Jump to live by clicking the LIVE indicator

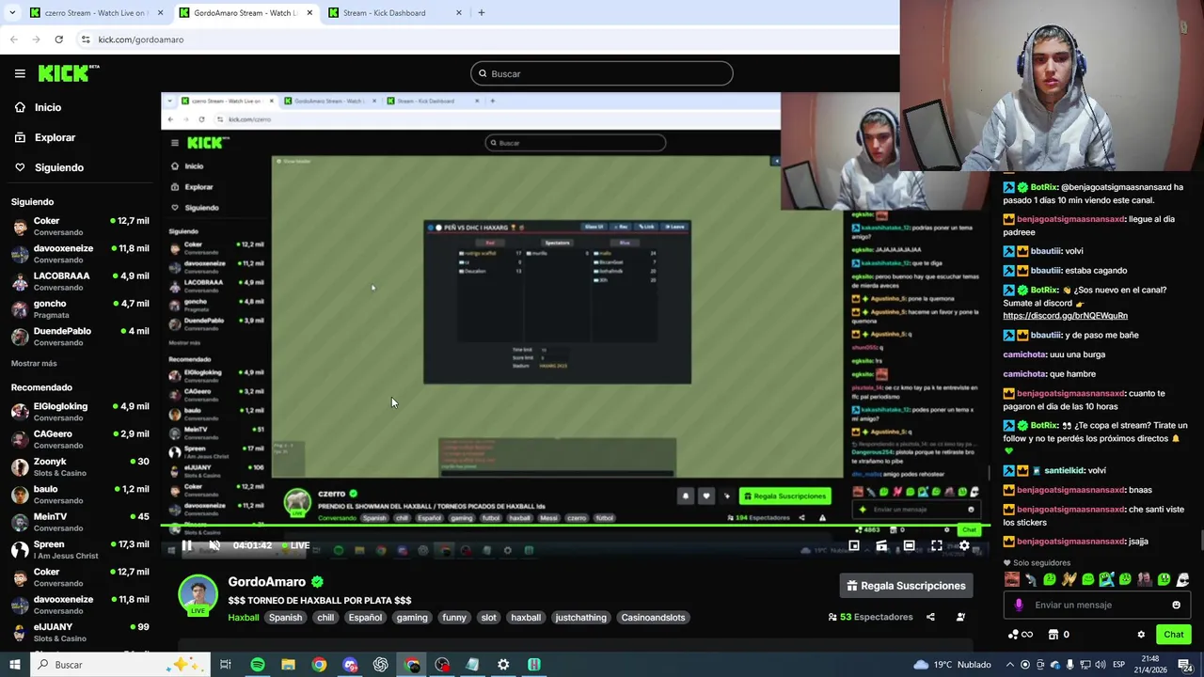click(x=294, y=545)
